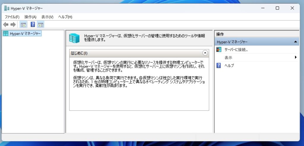This screenshot has height=146, width=304.
Task: Click the Hyper-V title bar app icon
Action: click(x=7, y=8)
